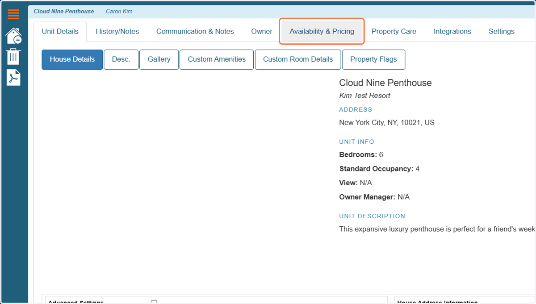Click the Standard Occupancy: 4 line
536x304 pixels.
click(379, 169)
